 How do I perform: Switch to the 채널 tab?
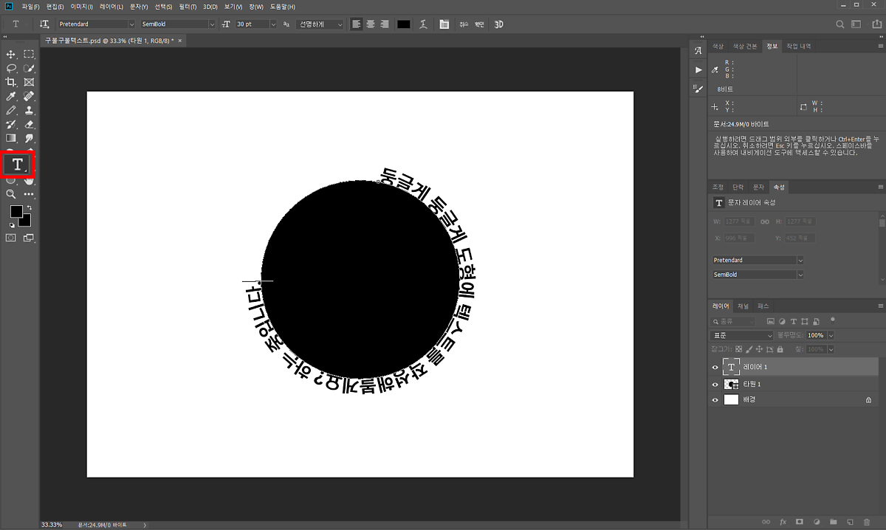744,306
